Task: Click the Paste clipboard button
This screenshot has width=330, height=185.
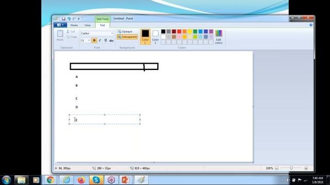Action: [60, 35]
